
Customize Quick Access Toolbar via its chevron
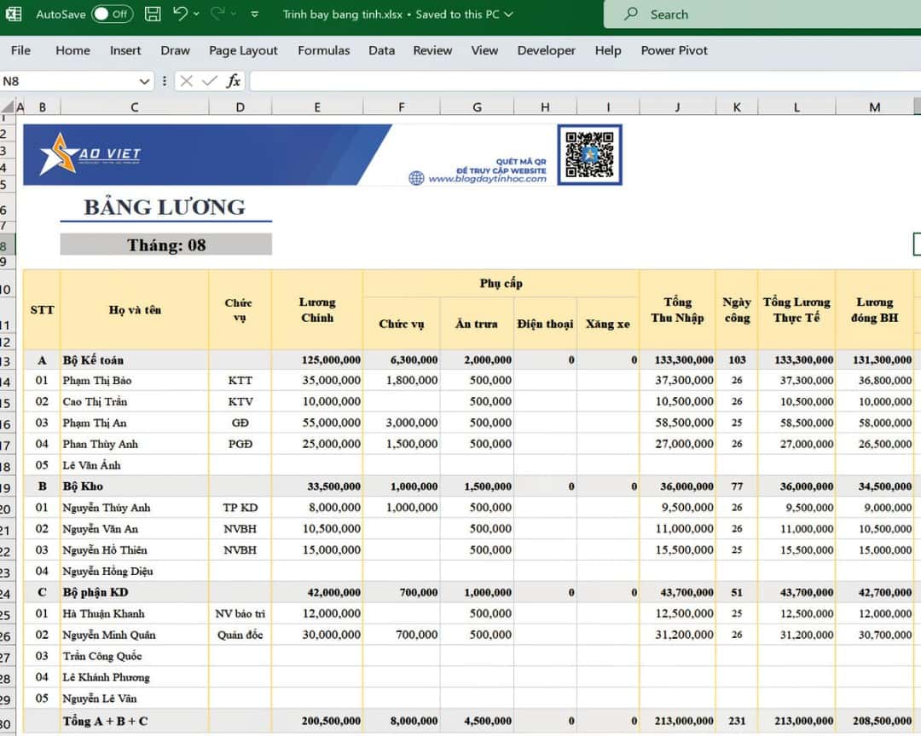click(254, 14)
